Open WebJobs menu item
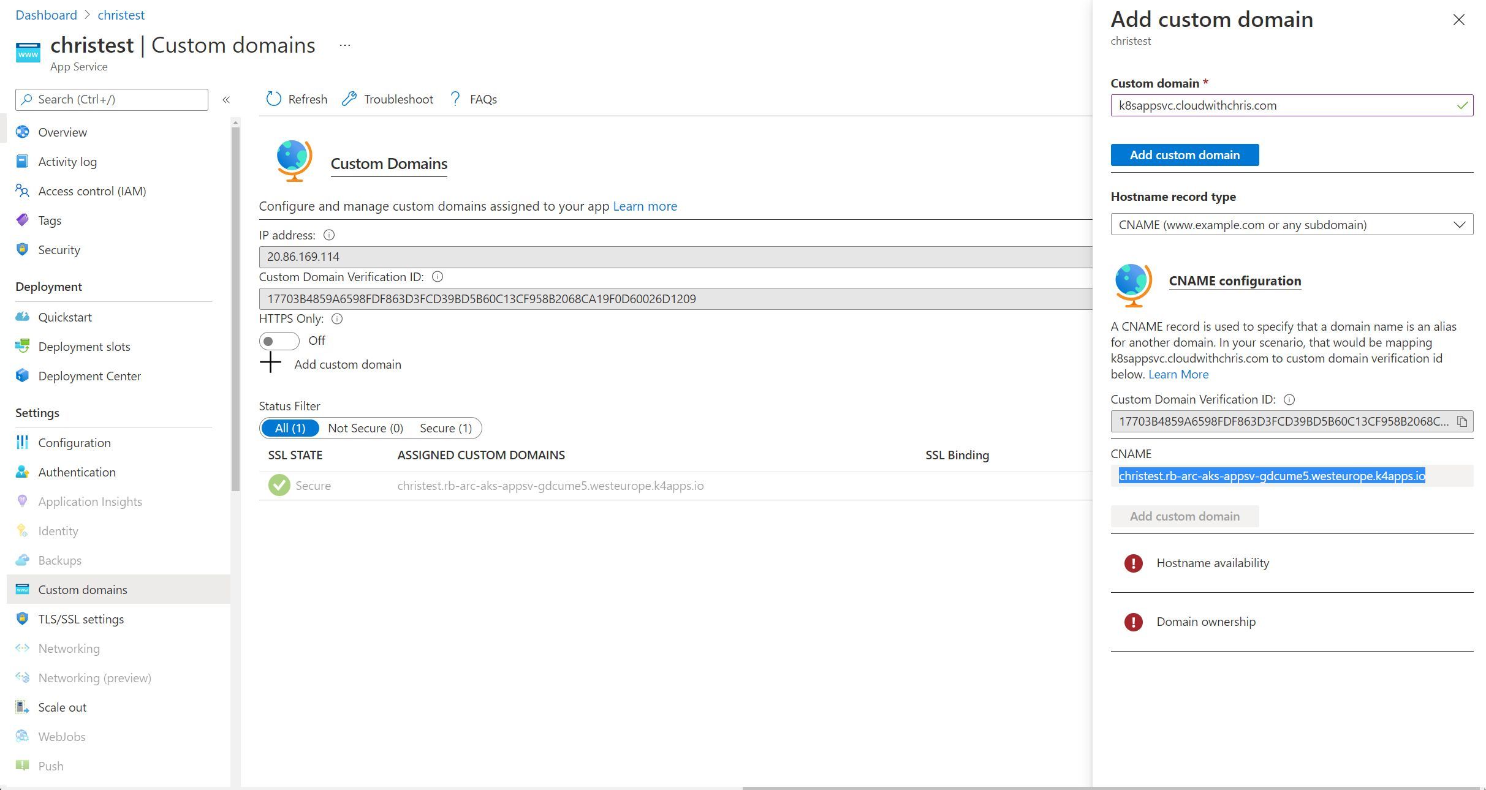This screenshot has height=790, width=1486. point(118,737)
